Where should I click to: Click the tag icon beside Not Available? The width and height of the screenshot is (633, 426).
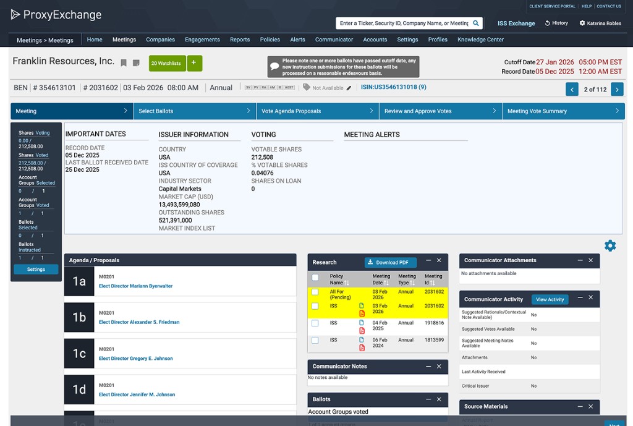click(307, 87)
